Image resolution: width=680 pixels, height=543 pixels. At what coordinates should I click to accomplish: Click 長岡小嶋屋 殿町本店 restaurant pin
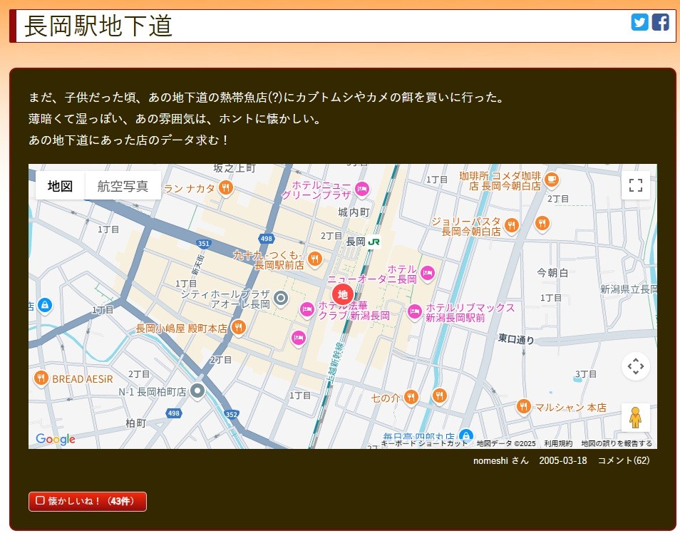[x=238, y=328]
